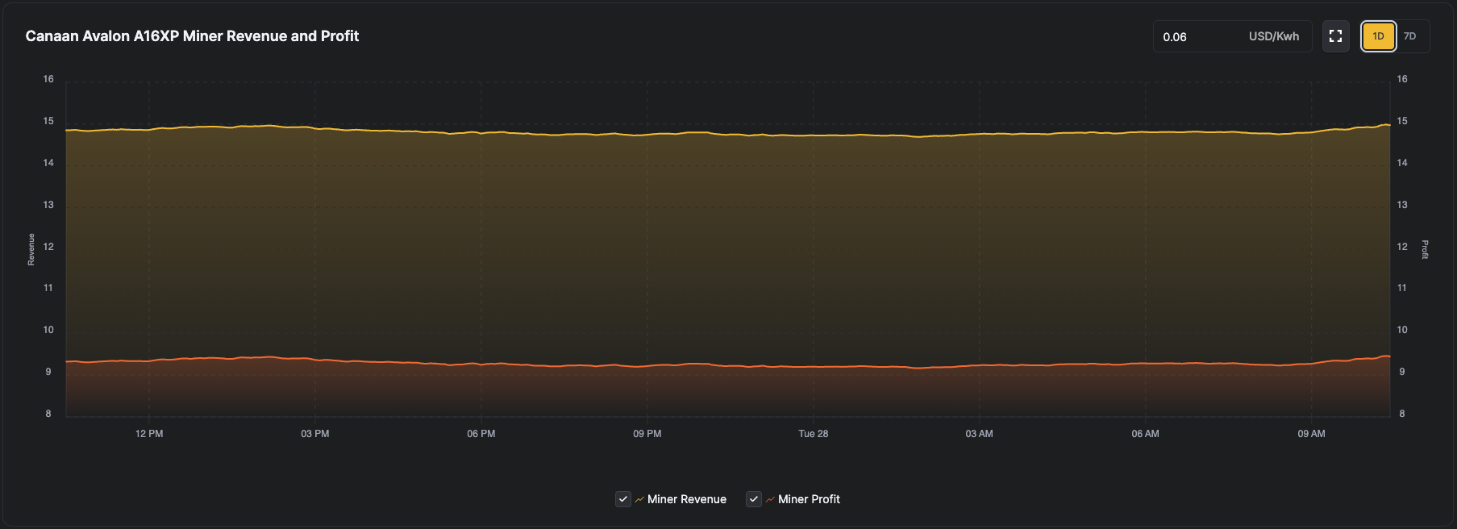Click the 12 PM time axis marker

pyautogui.click(x=149, y=434)
